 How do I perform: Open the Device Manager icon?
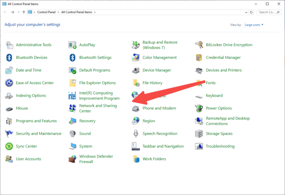point(135,70)
